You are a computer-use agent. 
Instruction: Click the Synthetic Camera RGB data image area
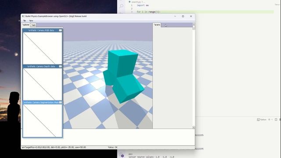[x=43, y=48]
